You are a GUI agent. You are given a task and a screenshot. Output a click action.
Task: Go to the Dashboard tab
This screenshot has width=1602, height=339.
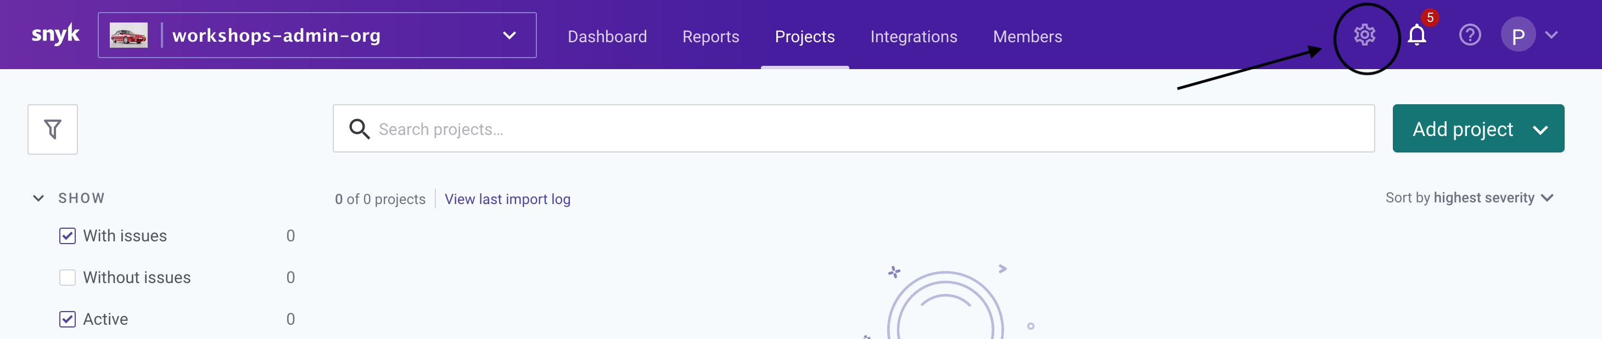pos(607,37)
